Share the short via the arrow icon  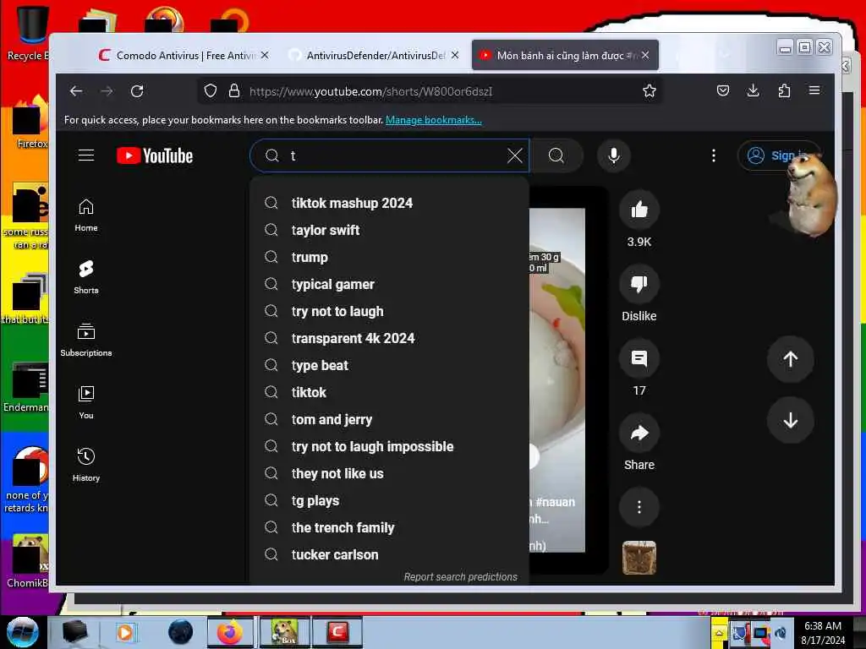point(639,434)
